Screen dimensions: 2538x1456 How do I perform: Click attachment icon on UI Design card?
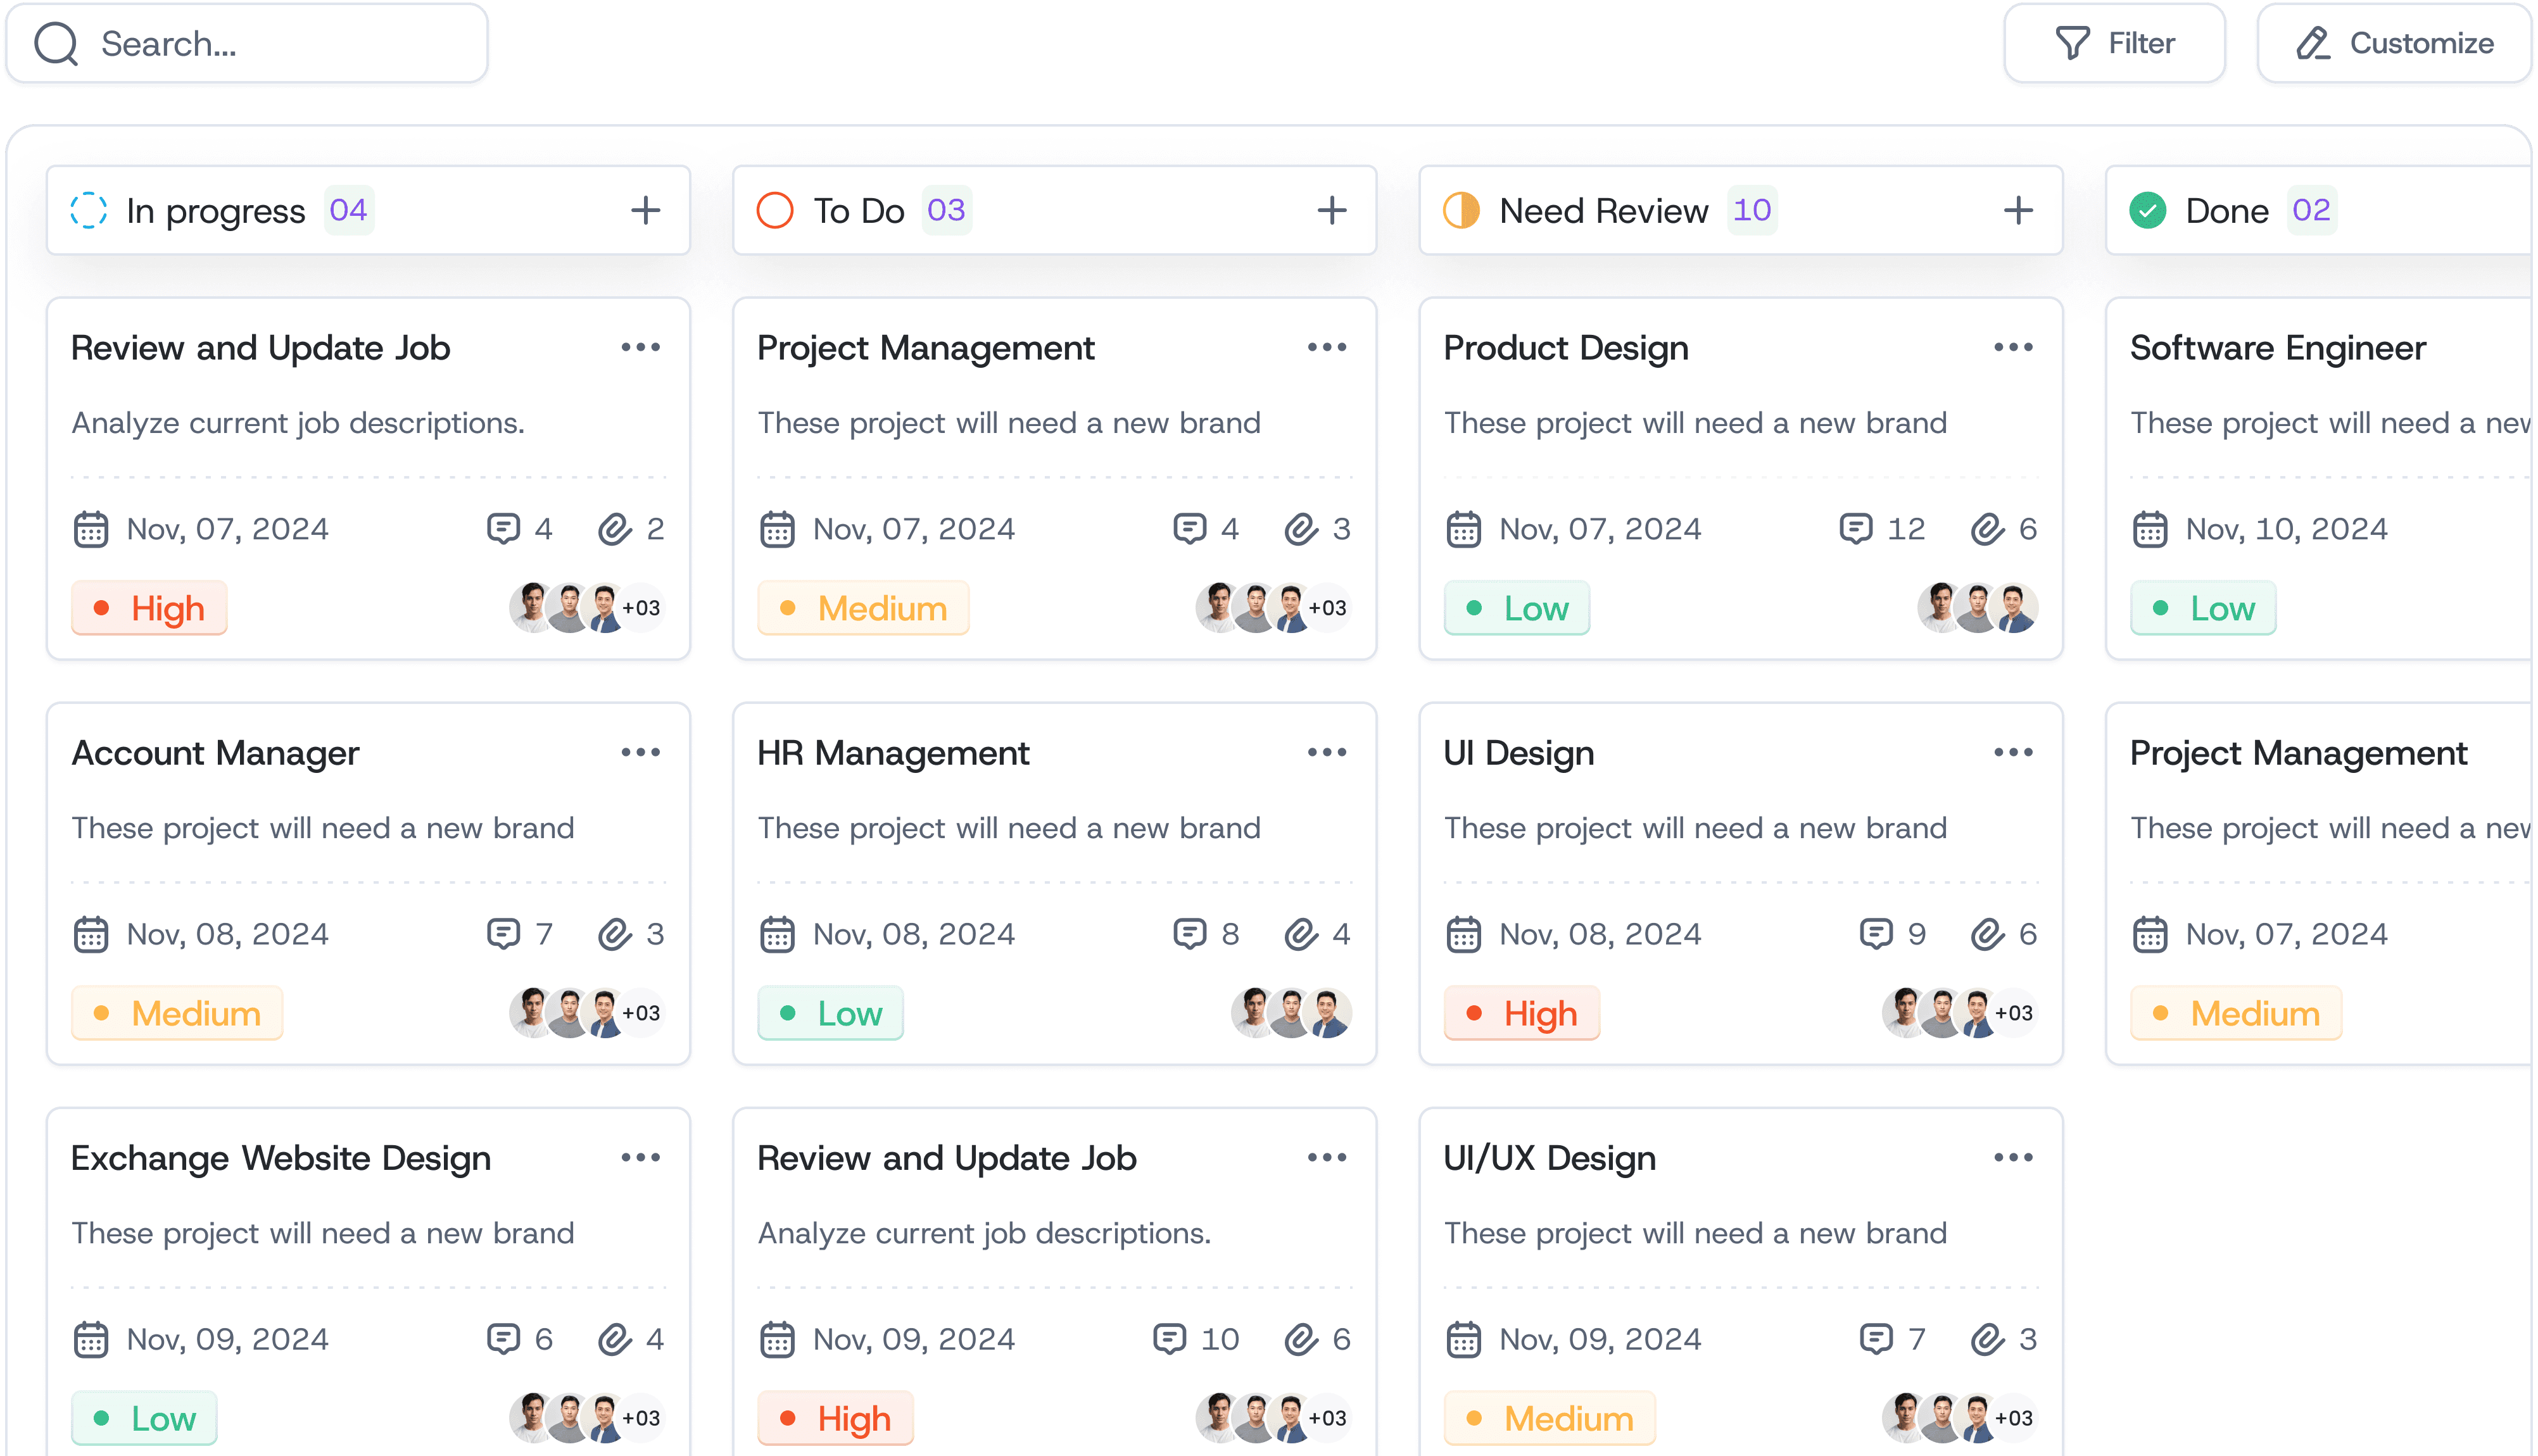coord(1988,933)
